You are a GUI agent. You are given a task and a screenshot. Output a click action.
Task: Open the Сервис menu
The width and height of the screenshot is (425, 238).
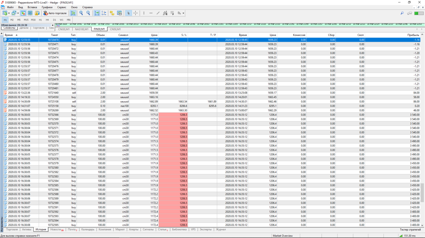pyautogui.click(x=62, y=7)
